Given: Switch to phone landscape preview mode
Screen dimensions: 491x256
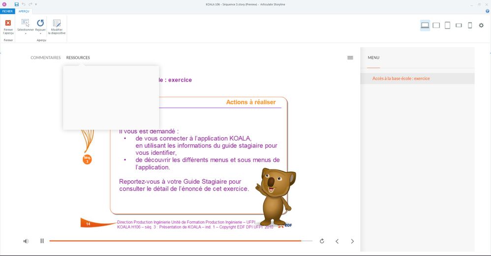Looking at the screenshot, I should [459, 26].
